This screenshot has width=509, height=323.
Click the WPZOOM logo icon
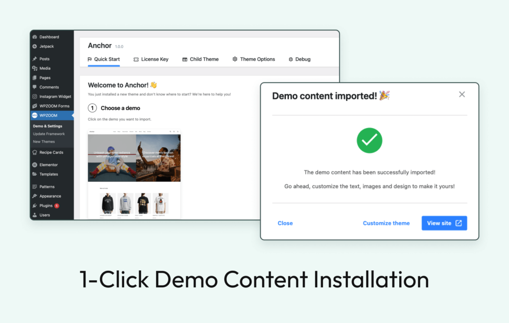(x=35, y=115)
